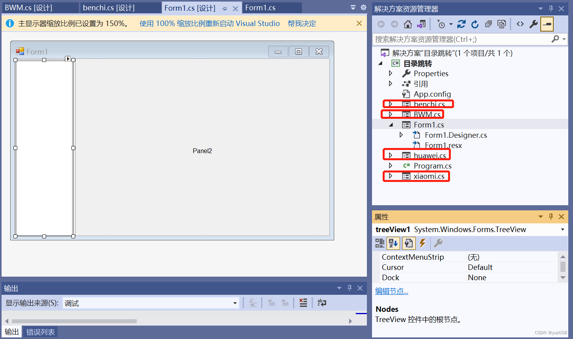This screenshot has height=339, width=573.
Task: Collapse the Form1.cs node
Action: [391, 125]
